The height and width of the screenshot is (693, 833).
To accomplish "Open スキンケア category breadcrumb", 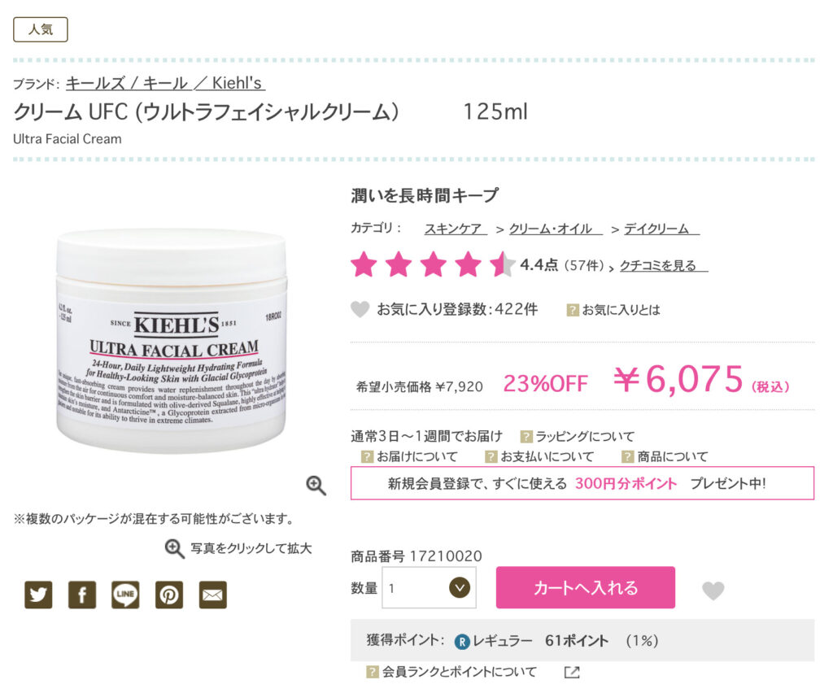I will (x=453, y=229).
